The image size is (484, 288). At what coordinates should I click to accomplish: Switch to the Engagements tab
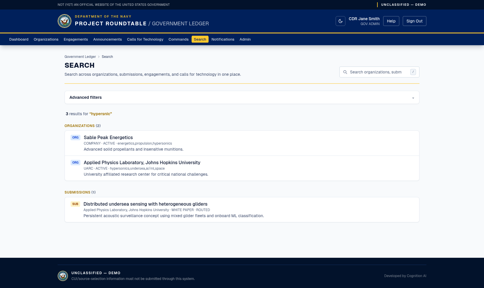[x=76, y=39]
